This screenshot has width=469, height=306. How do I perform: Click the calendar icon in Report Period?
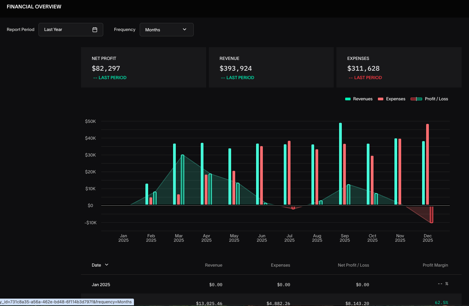(95, 30)
